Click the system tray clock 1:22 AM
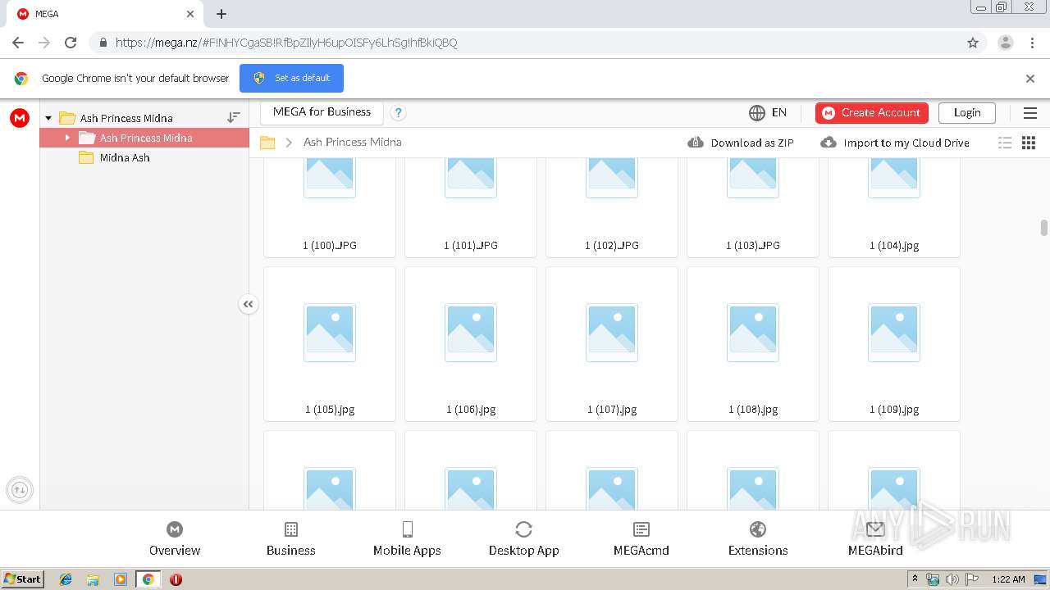 point(1008,579)
